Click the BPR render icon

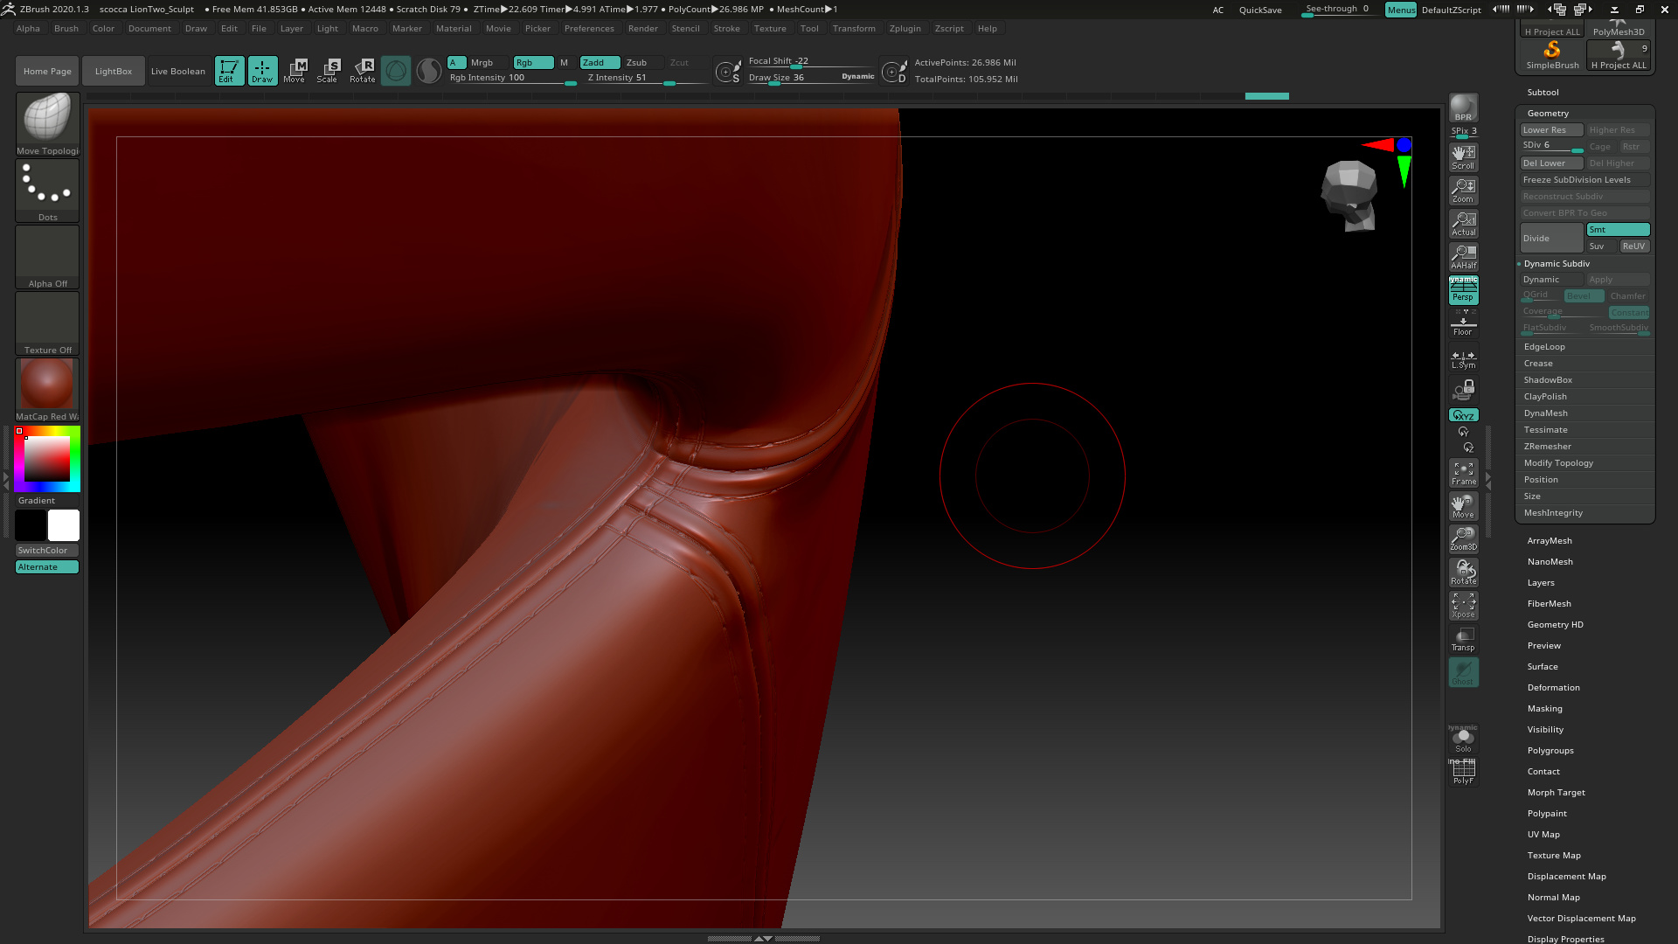(x=1463, y=108)
